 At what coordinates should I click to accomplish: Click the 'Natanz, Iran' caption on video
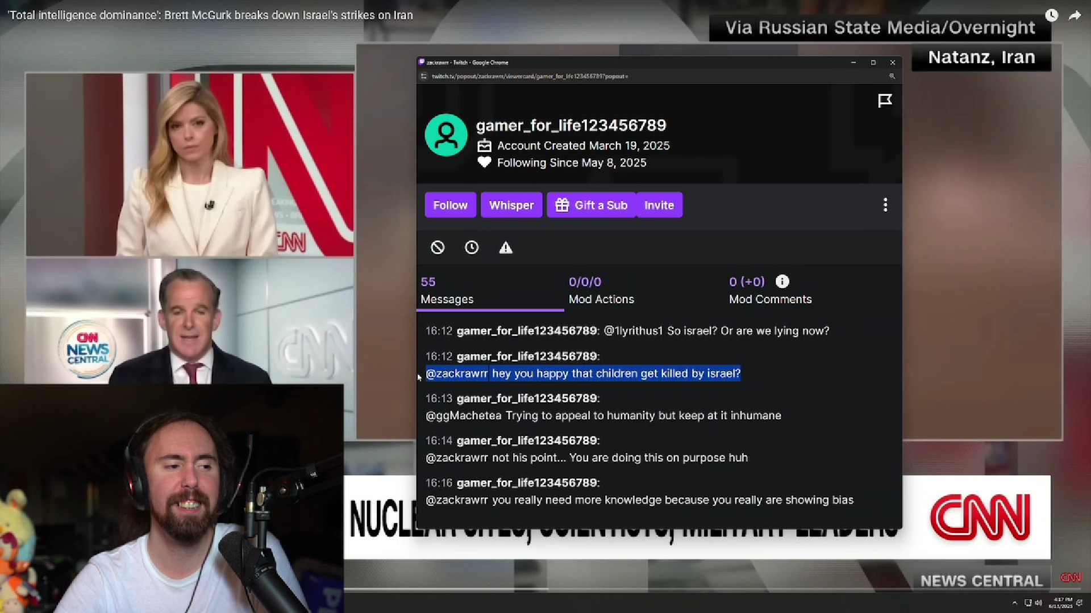pyautogui.click(x=981, y=57)
